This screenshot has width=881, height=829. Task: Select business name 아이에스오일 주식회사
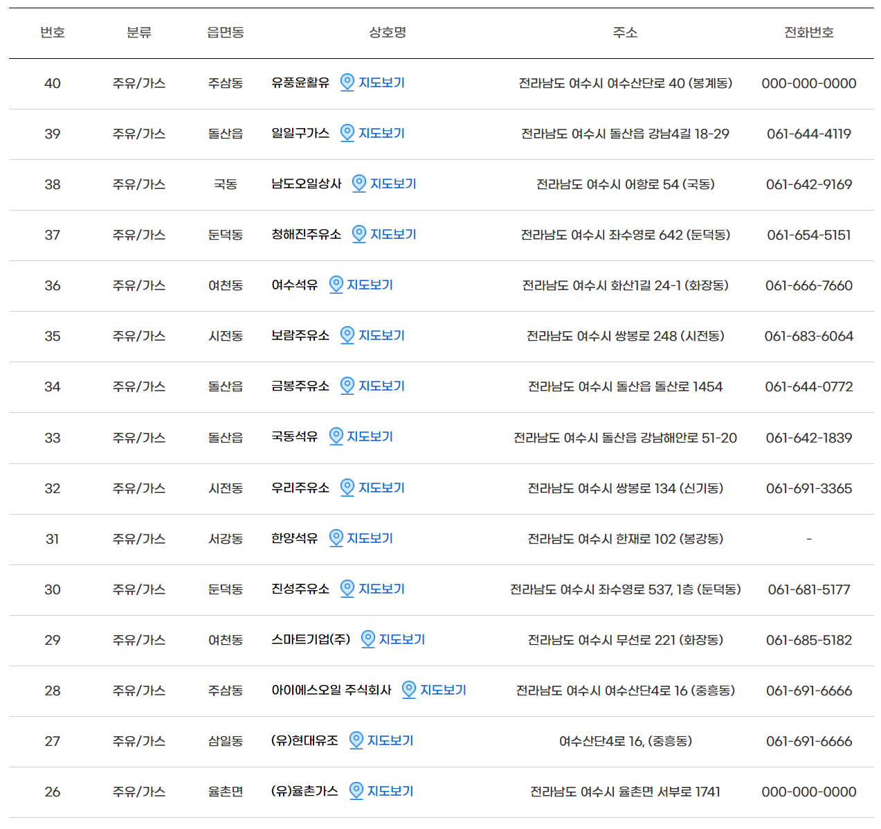[331, 690]
